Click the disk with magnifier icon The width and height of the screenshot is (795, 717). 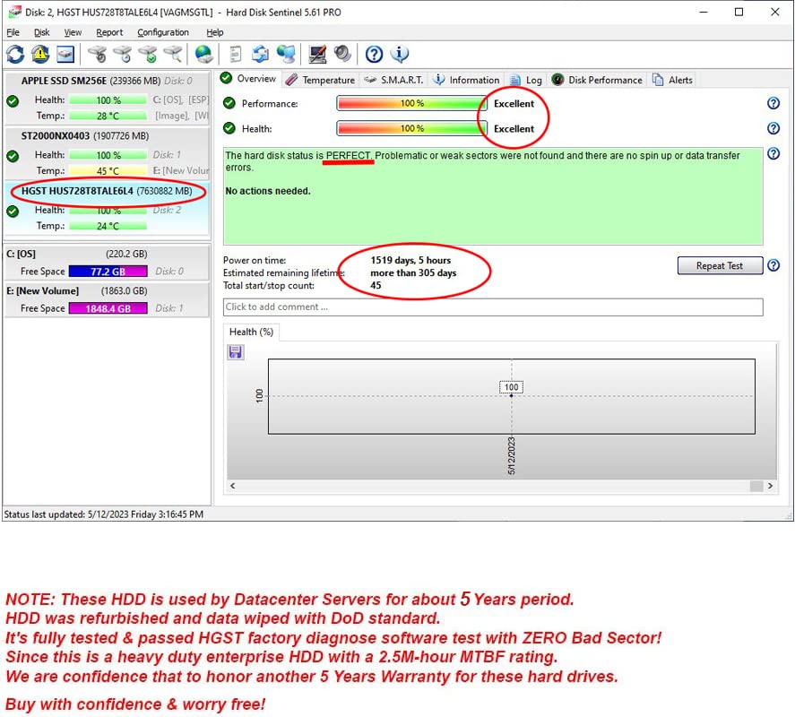click(173, 54)
